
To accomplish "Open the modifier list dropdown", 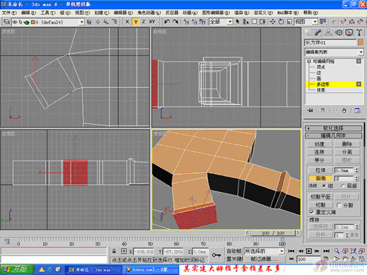I will (x=361, y=52).
